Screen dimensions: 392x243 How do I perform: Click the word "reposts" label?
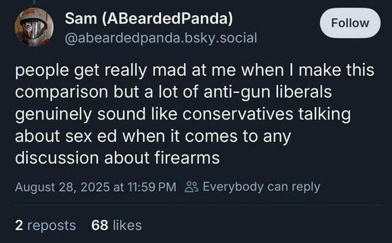tap(51, 226)
